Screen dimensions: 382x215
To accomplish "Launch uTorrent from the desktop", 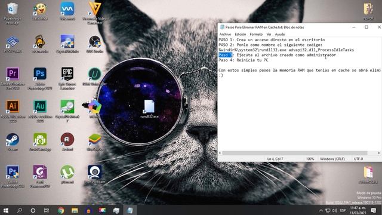I will tap(67, 174).
